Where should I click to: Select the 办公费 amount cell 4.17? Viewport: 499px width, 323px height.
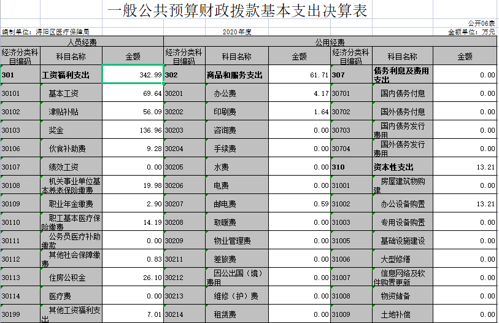[x=299, y=93]
